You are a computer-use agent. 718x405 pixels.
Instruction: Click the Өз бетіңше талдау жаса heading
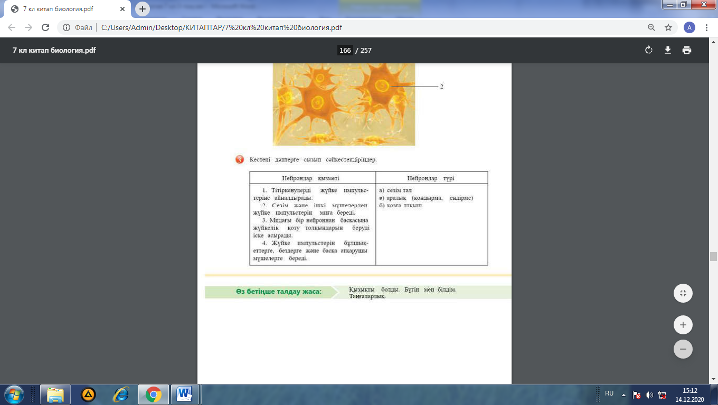[x=278, y=292]
